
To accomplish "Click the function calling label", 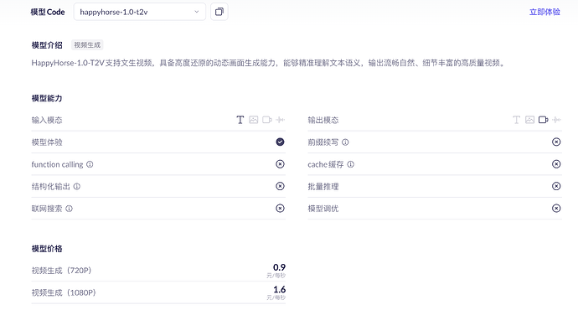I will click(57, 164).
